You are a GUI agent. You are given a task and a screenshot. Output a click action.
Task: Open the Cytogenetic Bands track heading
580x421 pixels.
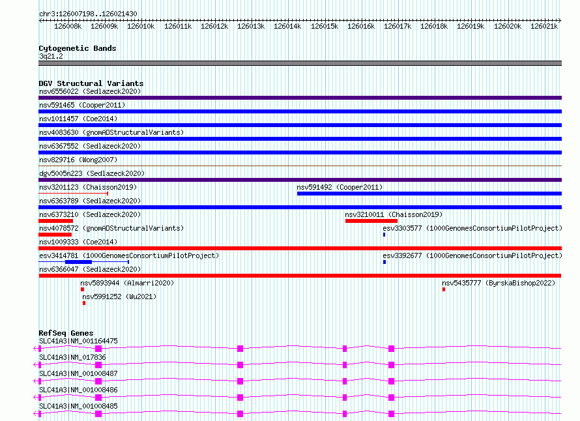click(78, 48)
